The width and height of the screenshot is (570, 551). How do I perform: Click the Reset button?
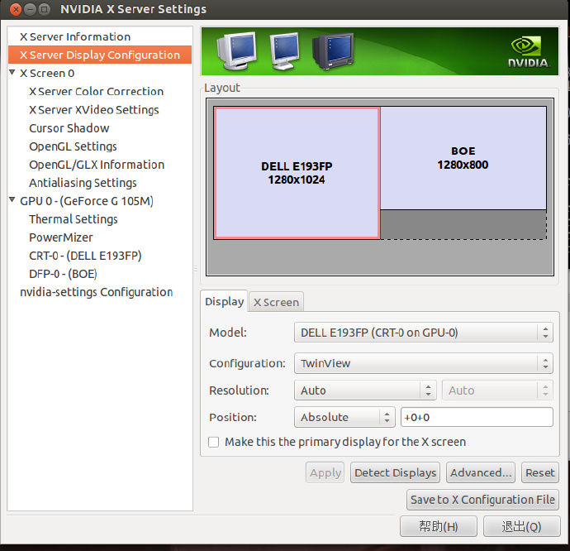pyautogui.click(x=539, y=472)
